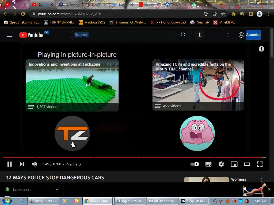Launch Internet Explorer from the taskbar
Screen dimensions: 274x205
click(x=21, y=201)
